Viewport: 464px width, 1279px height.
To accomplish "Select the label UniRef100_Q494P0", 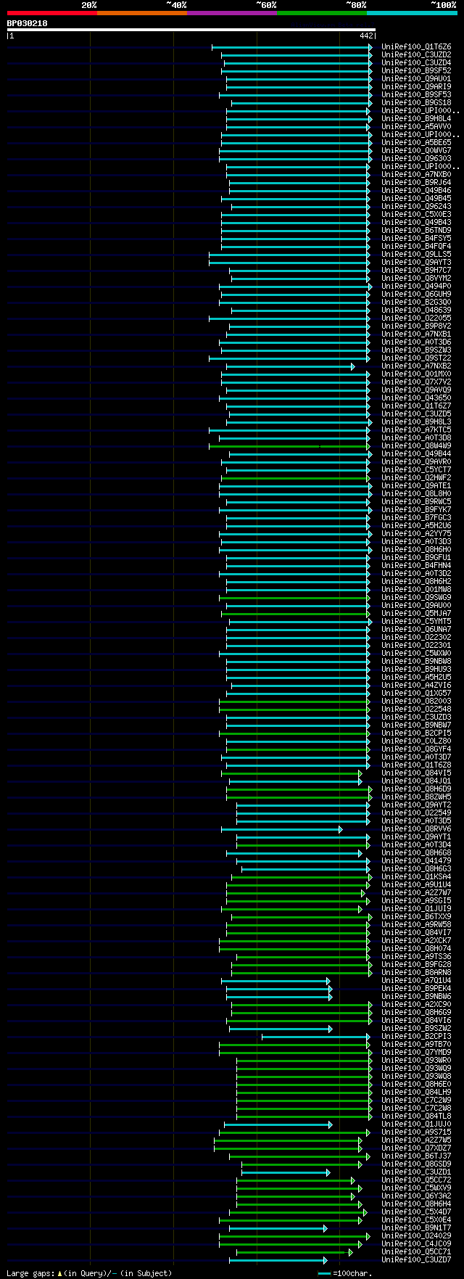I will point(416,286).
